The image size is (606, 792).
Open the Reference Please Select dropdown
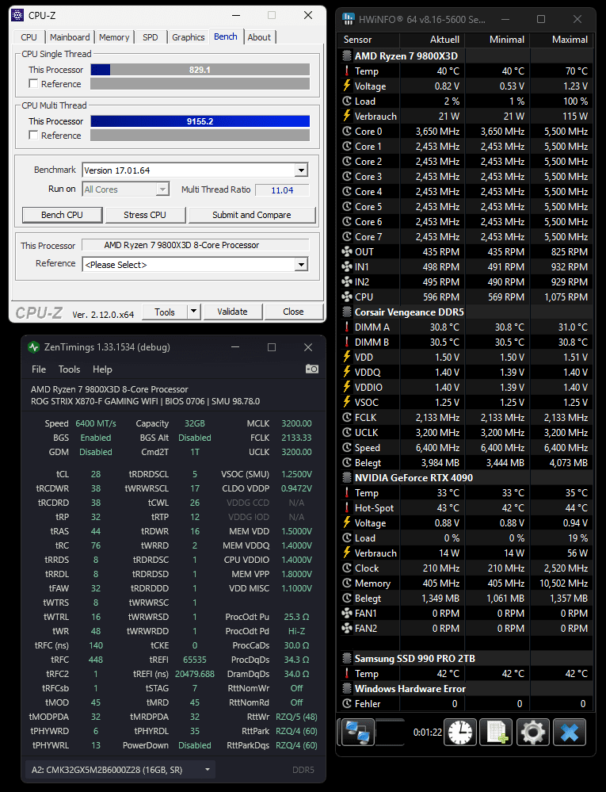[x=301, y=265]
